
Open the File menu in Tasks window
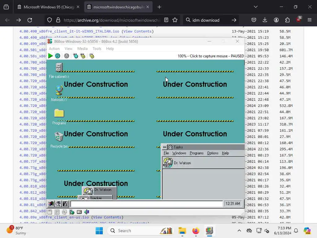click(166, 153)
